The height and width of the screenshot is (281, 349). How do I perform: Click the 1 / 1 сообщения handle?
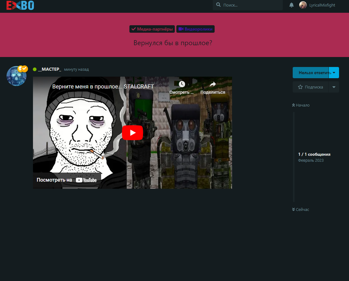314,154
